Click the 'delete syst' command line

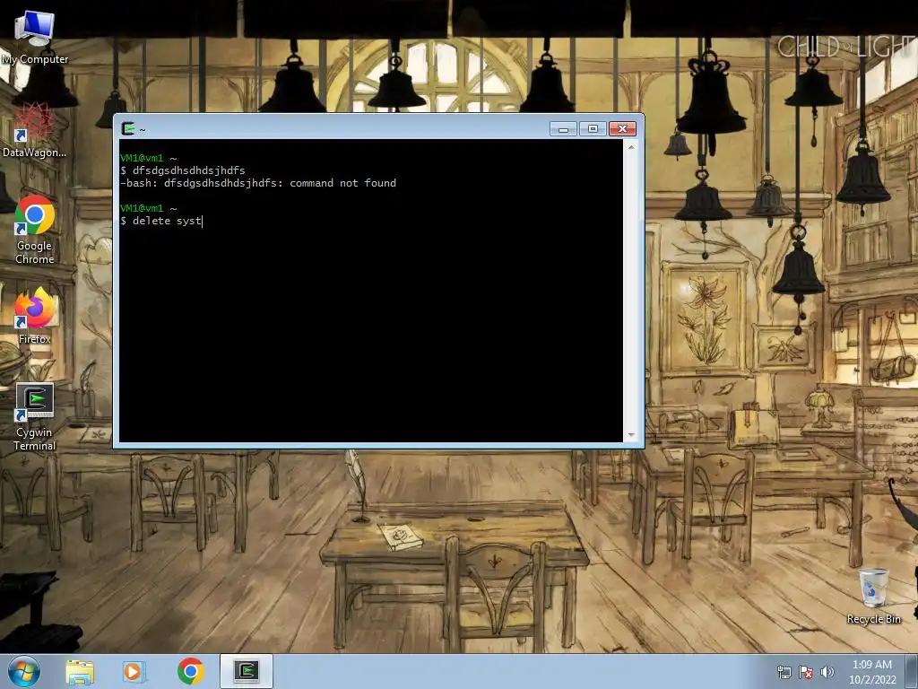161,221
